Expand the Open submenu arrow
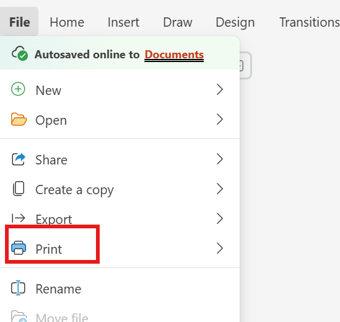This screenshot has width=340, height=322. pos(220,119)
